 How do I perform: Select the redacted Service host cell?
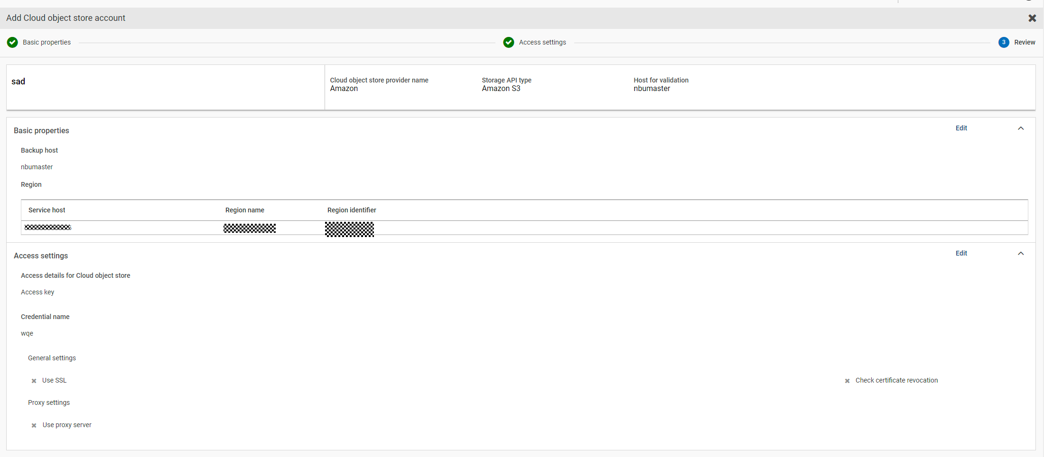(48, 228)
